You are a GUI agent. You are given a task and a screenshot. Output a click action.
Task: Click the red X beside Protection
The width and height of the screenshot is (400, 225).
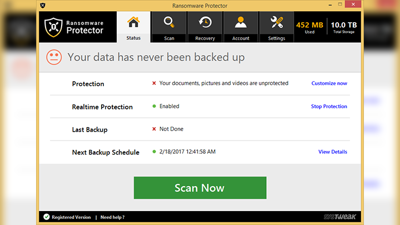pos(154,83)
